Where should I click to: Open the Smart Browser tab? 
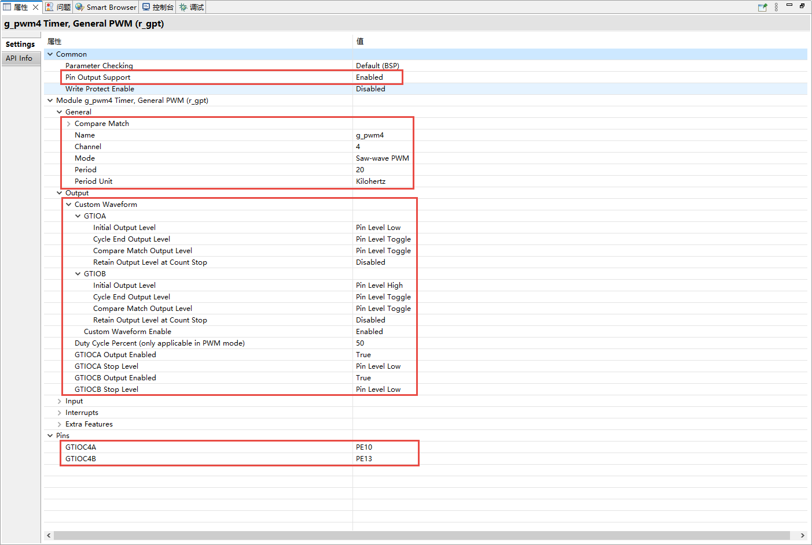(106, 7)
